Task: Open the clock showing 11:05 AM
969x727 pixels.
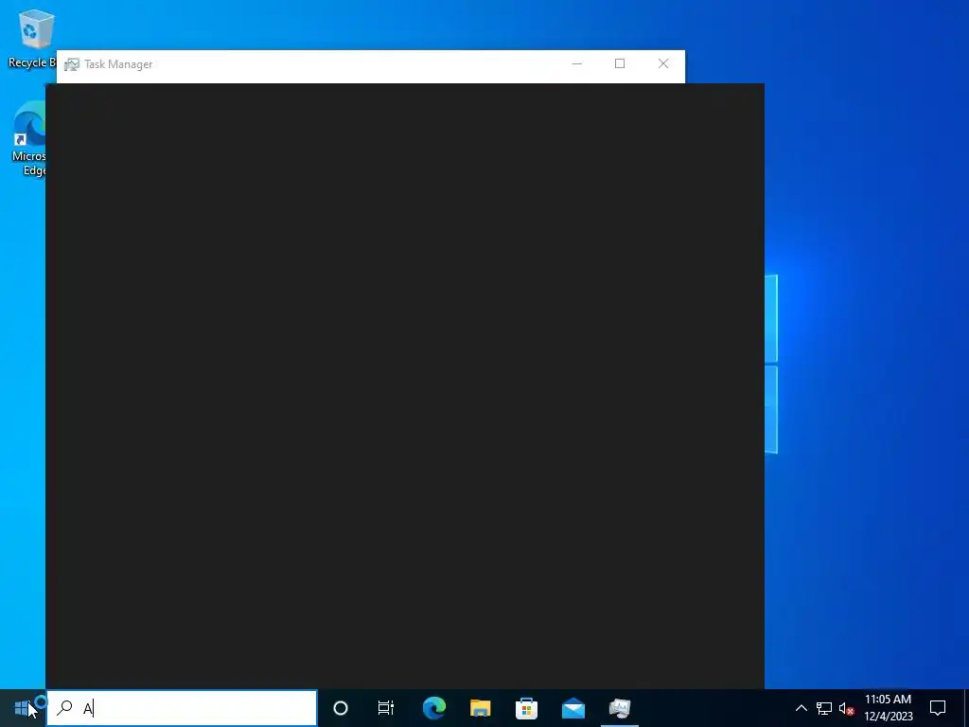Action: pyautogui.click(x=888, y=708)
